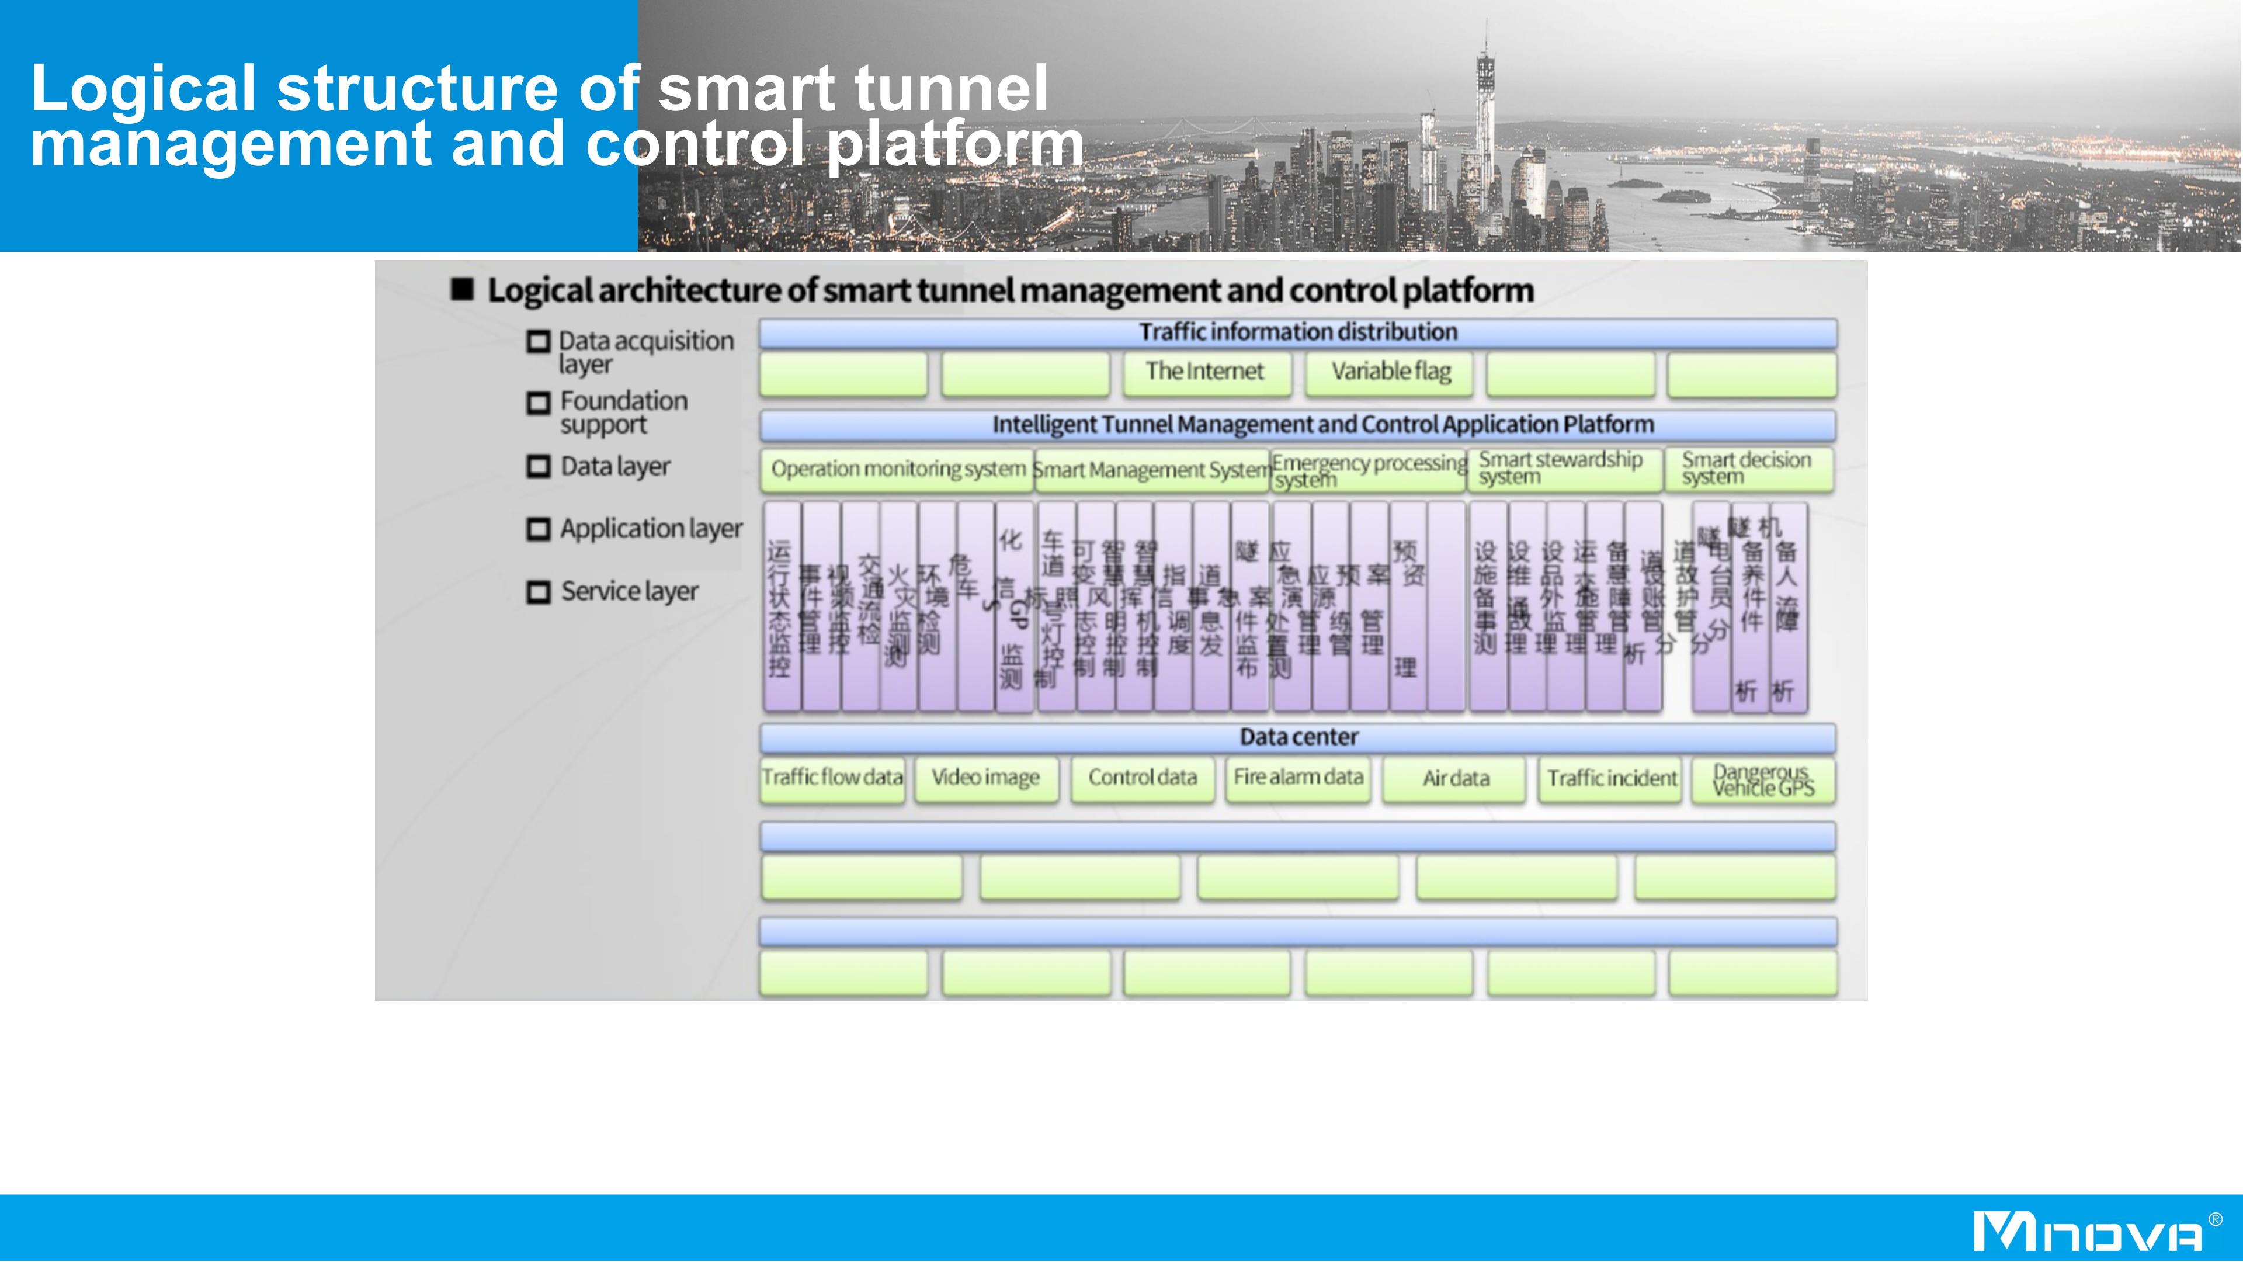Image resolution: width=2243 pixels, height=1262 pixels.
Task: Click the Smart stewardship system block
Action: (1564, 469)
